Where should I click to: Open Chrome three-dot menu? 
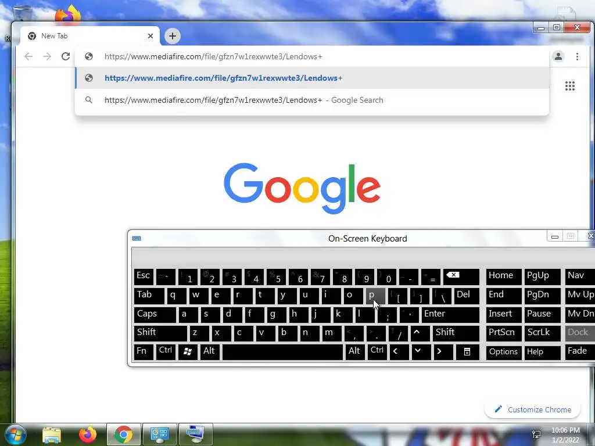coord(577,56)
